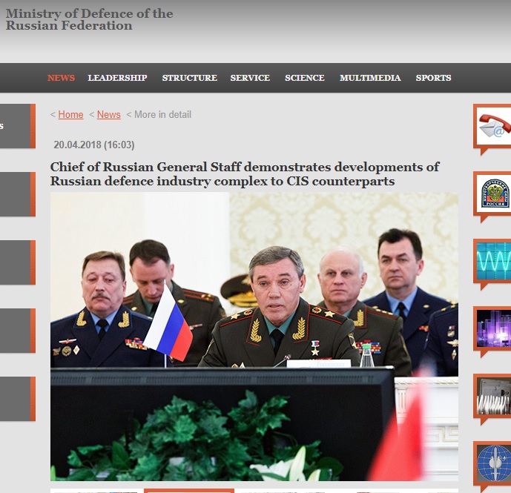Click the top grey sidebar block with the 's' letter
Viewport: 511px width, 493px height.
click(x=18, y=126)
